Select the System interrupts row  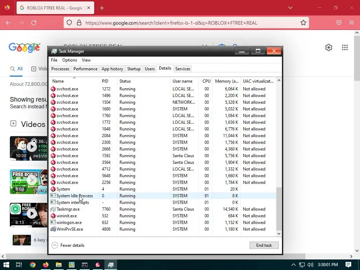tap(162, 202)
